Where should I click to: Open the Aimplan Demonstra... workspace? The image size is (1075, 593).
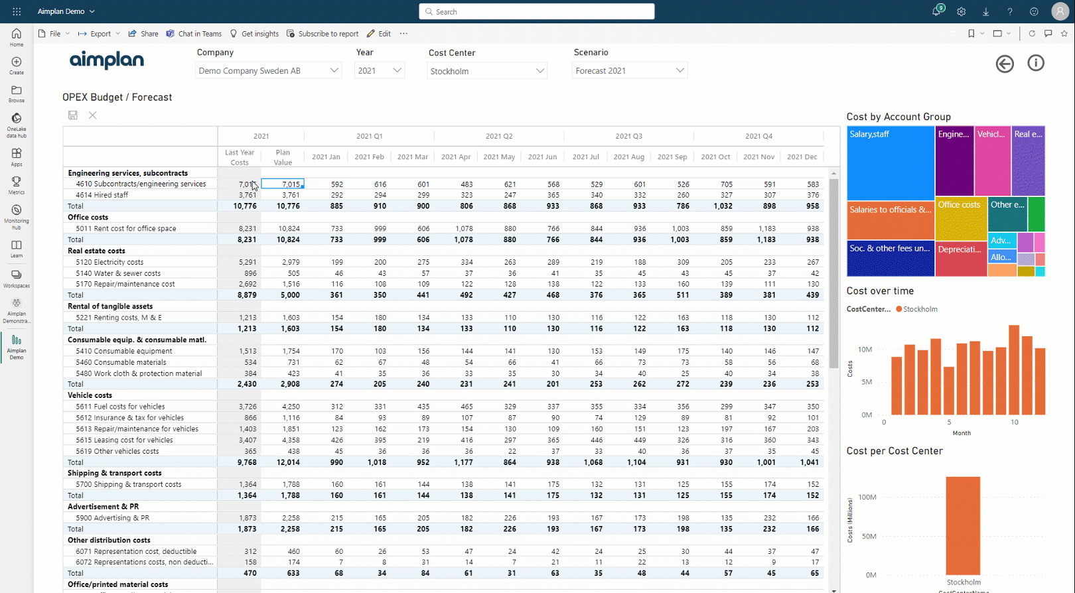17,311
